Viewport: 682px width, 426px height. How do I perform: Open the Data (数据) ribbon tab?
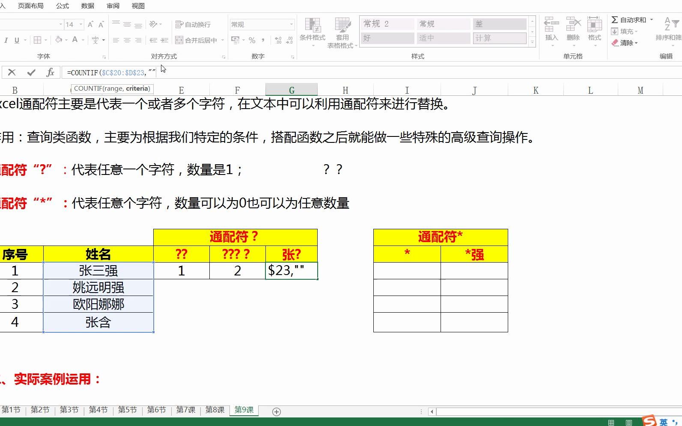pos(88,6)
